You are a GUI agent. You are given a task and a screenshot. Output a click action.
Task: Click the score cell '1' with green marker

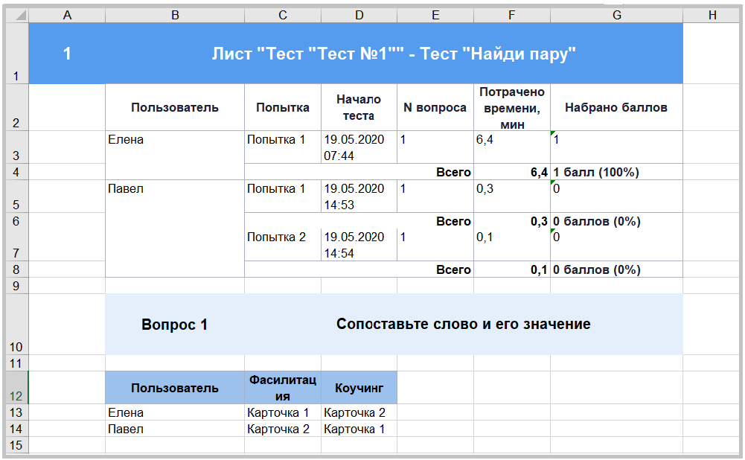coord(617,147)
